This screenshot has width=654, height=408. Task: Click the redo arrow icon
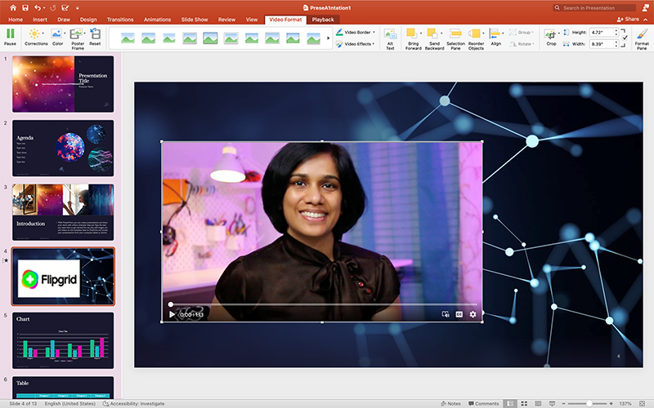(x=52, y=7)
